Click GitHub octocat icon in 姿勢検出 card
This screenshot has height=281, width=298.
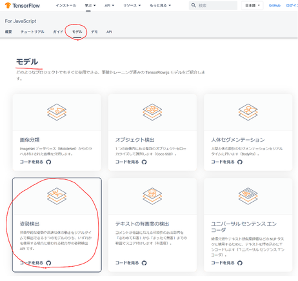pyautogui.click(x=48, y=263)
